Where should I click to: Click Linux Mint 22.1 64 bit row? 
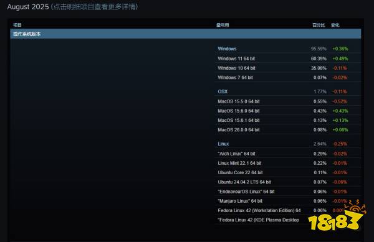pos(288,163)
